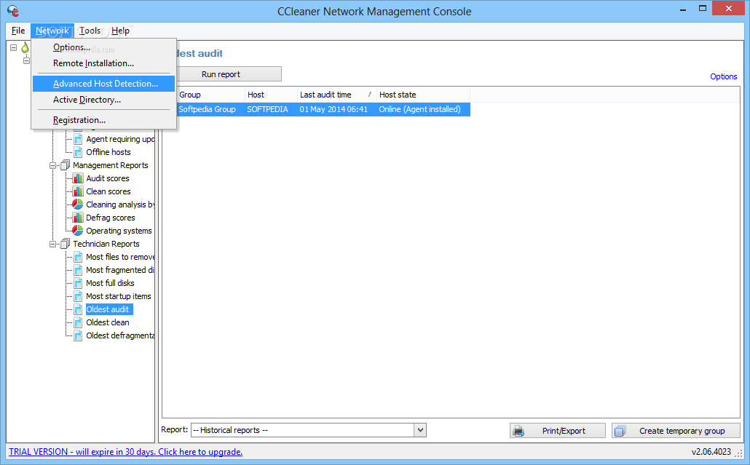
Task: Click the Oldest clean report icon
Action: point(78,322)
